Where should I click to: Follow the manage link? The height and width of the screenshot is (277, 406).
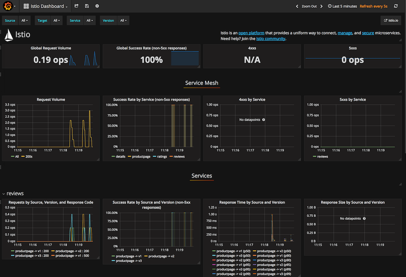[345, 33]
